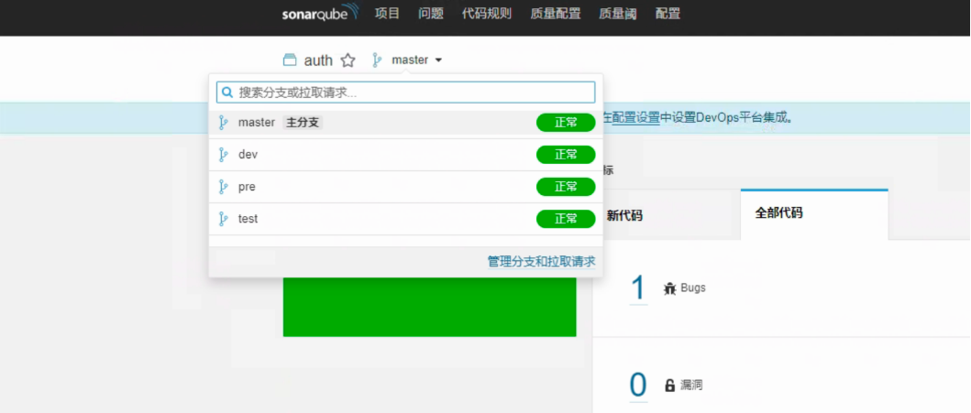Open 质量配置 in the top navigation
Screen dimensions: 971x413
(556, 14)
